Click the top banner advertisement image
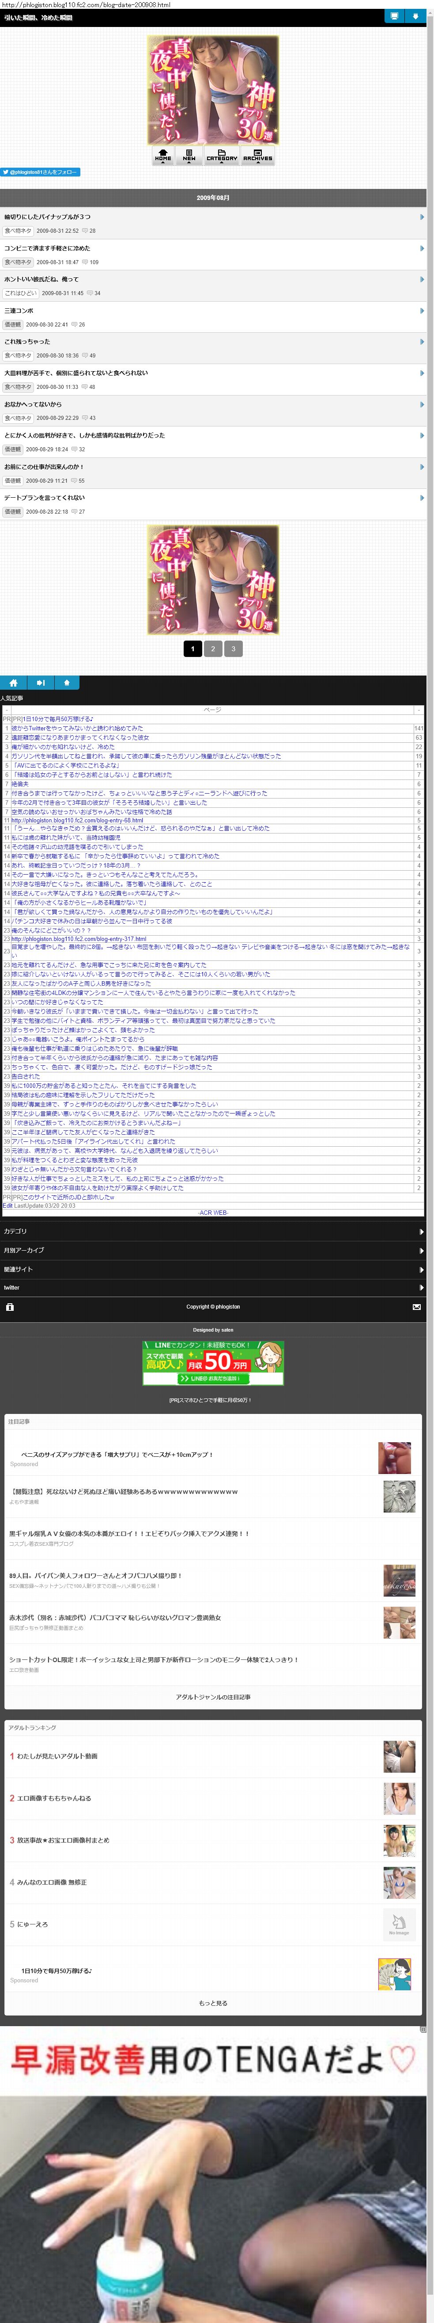 (x=213, y=90)
